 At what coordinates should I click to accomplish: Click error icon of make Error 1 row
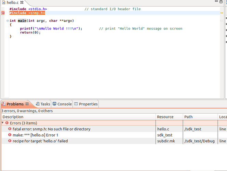click(x=10, y=135)
